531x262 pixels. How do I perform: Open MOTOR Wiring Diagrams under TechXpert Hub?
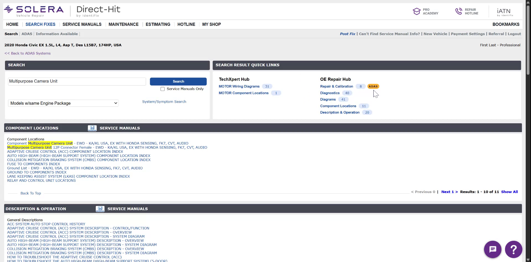[239, 86]
